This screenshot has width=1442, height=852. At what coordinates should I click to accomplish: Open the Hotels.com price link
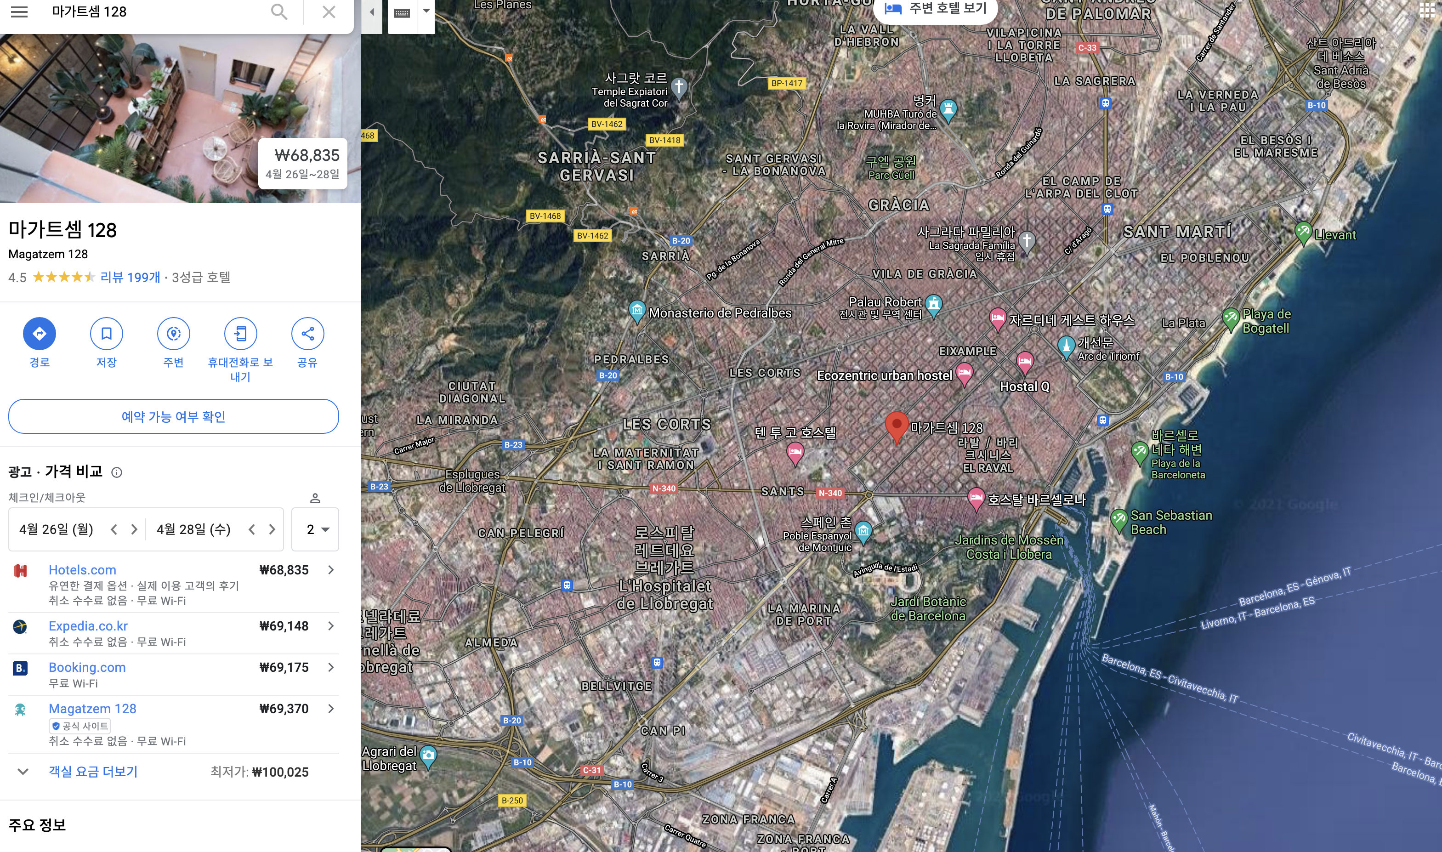(82, 570)
